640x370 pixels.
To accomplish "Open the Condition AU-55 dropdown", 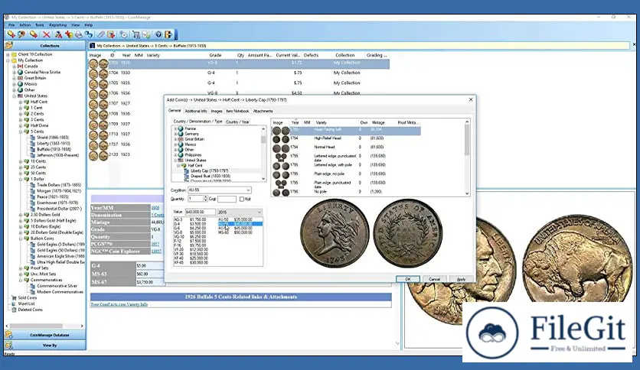I will pyautogui.click(x=248, y=190).
